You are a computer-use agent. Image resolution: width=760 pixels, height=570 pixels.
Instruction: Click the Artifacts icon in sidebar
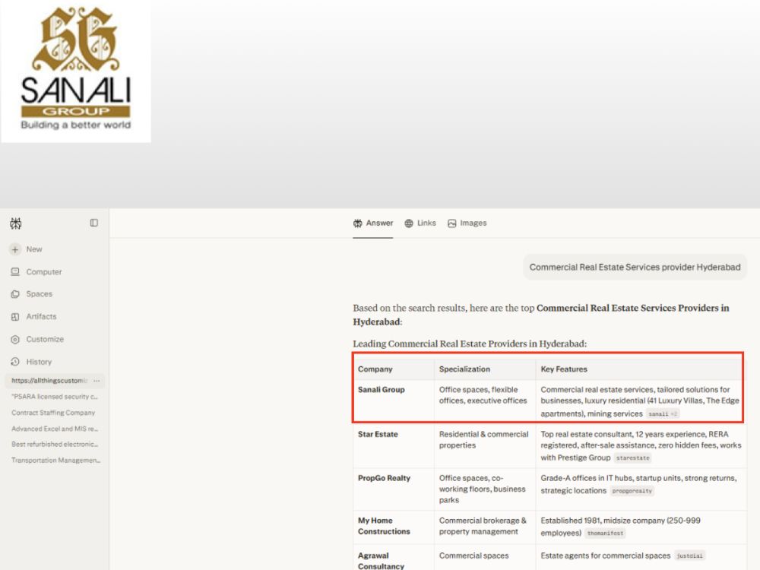[15, 317]
